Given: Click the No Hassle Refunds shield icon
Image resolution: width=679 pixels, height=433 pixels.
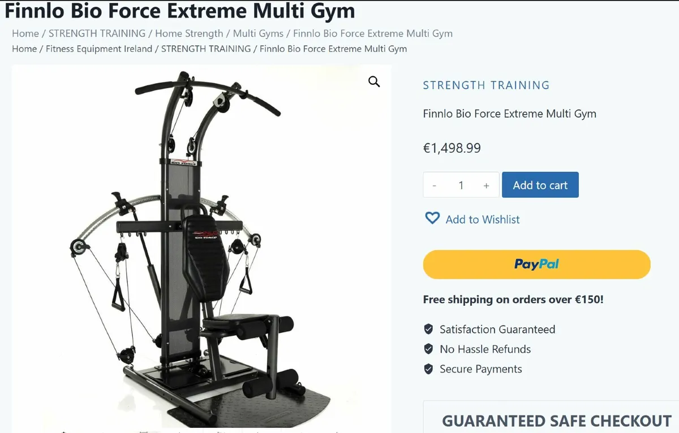Looking at the screenshot, I should [x=428, y=349].
